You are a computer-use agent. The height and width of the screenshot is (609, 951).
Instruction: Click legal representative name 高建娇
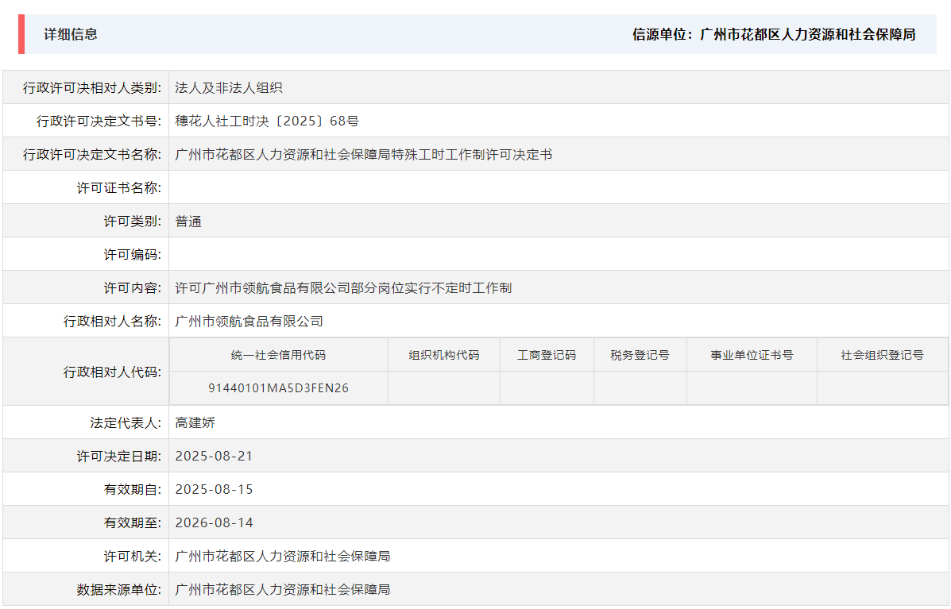click(195, 422)
